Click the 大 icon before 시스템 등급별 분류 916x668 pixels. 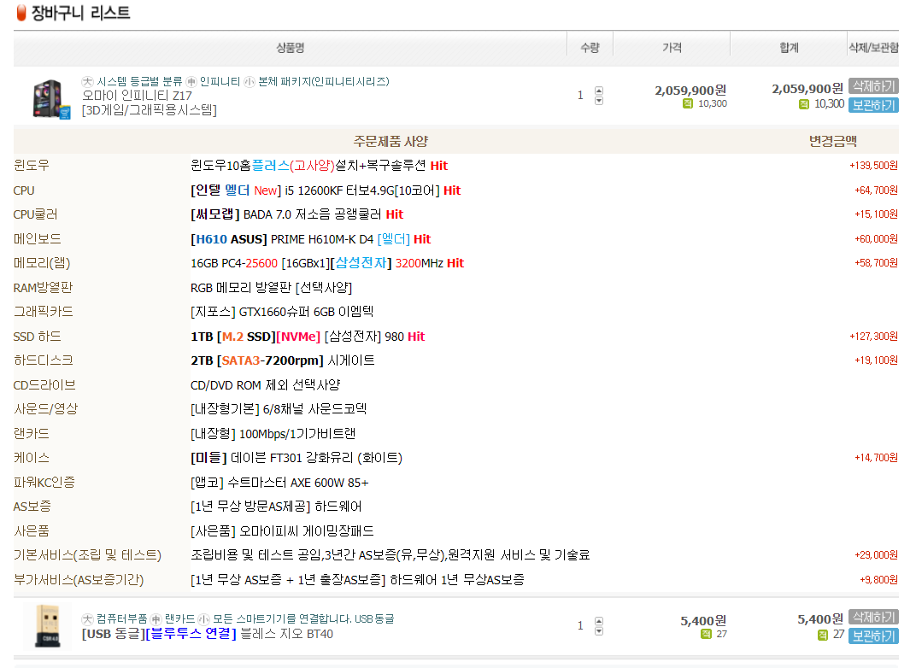88,82
